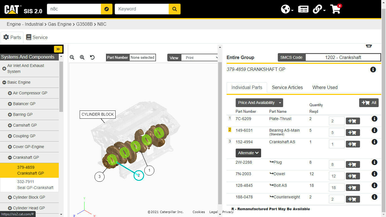Viewport: 386px width, 217px height.
Task: Show info for Crankshaft AS 152-4994
Action: tap(374, 142)
